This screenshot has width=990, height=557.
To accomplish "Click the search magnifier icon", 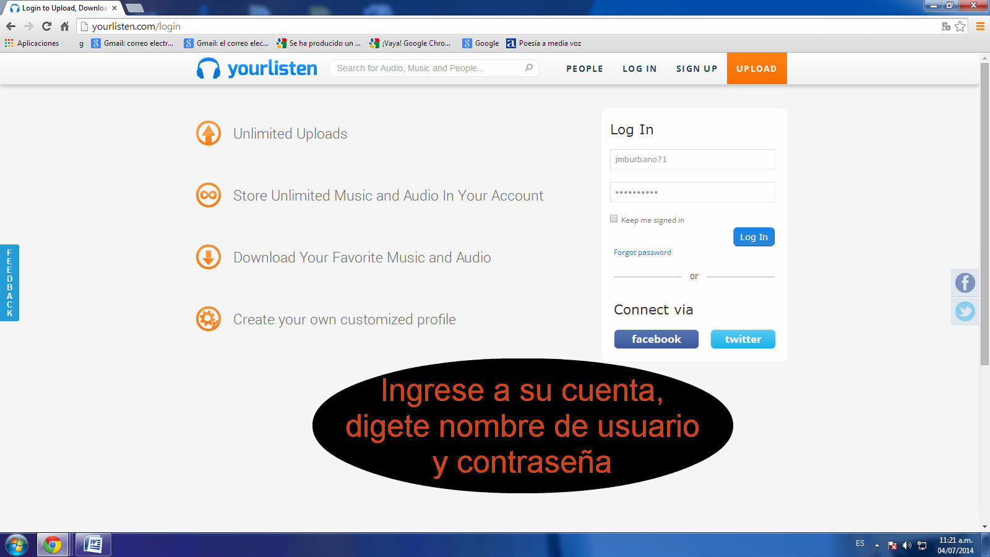I will (528, 68).
